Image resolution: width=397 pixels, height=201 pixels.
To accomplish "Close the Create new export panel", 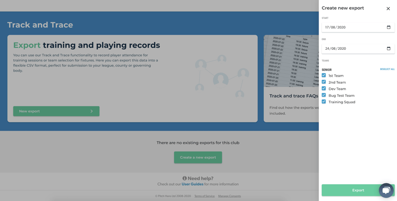I will (x=388, y=9).
